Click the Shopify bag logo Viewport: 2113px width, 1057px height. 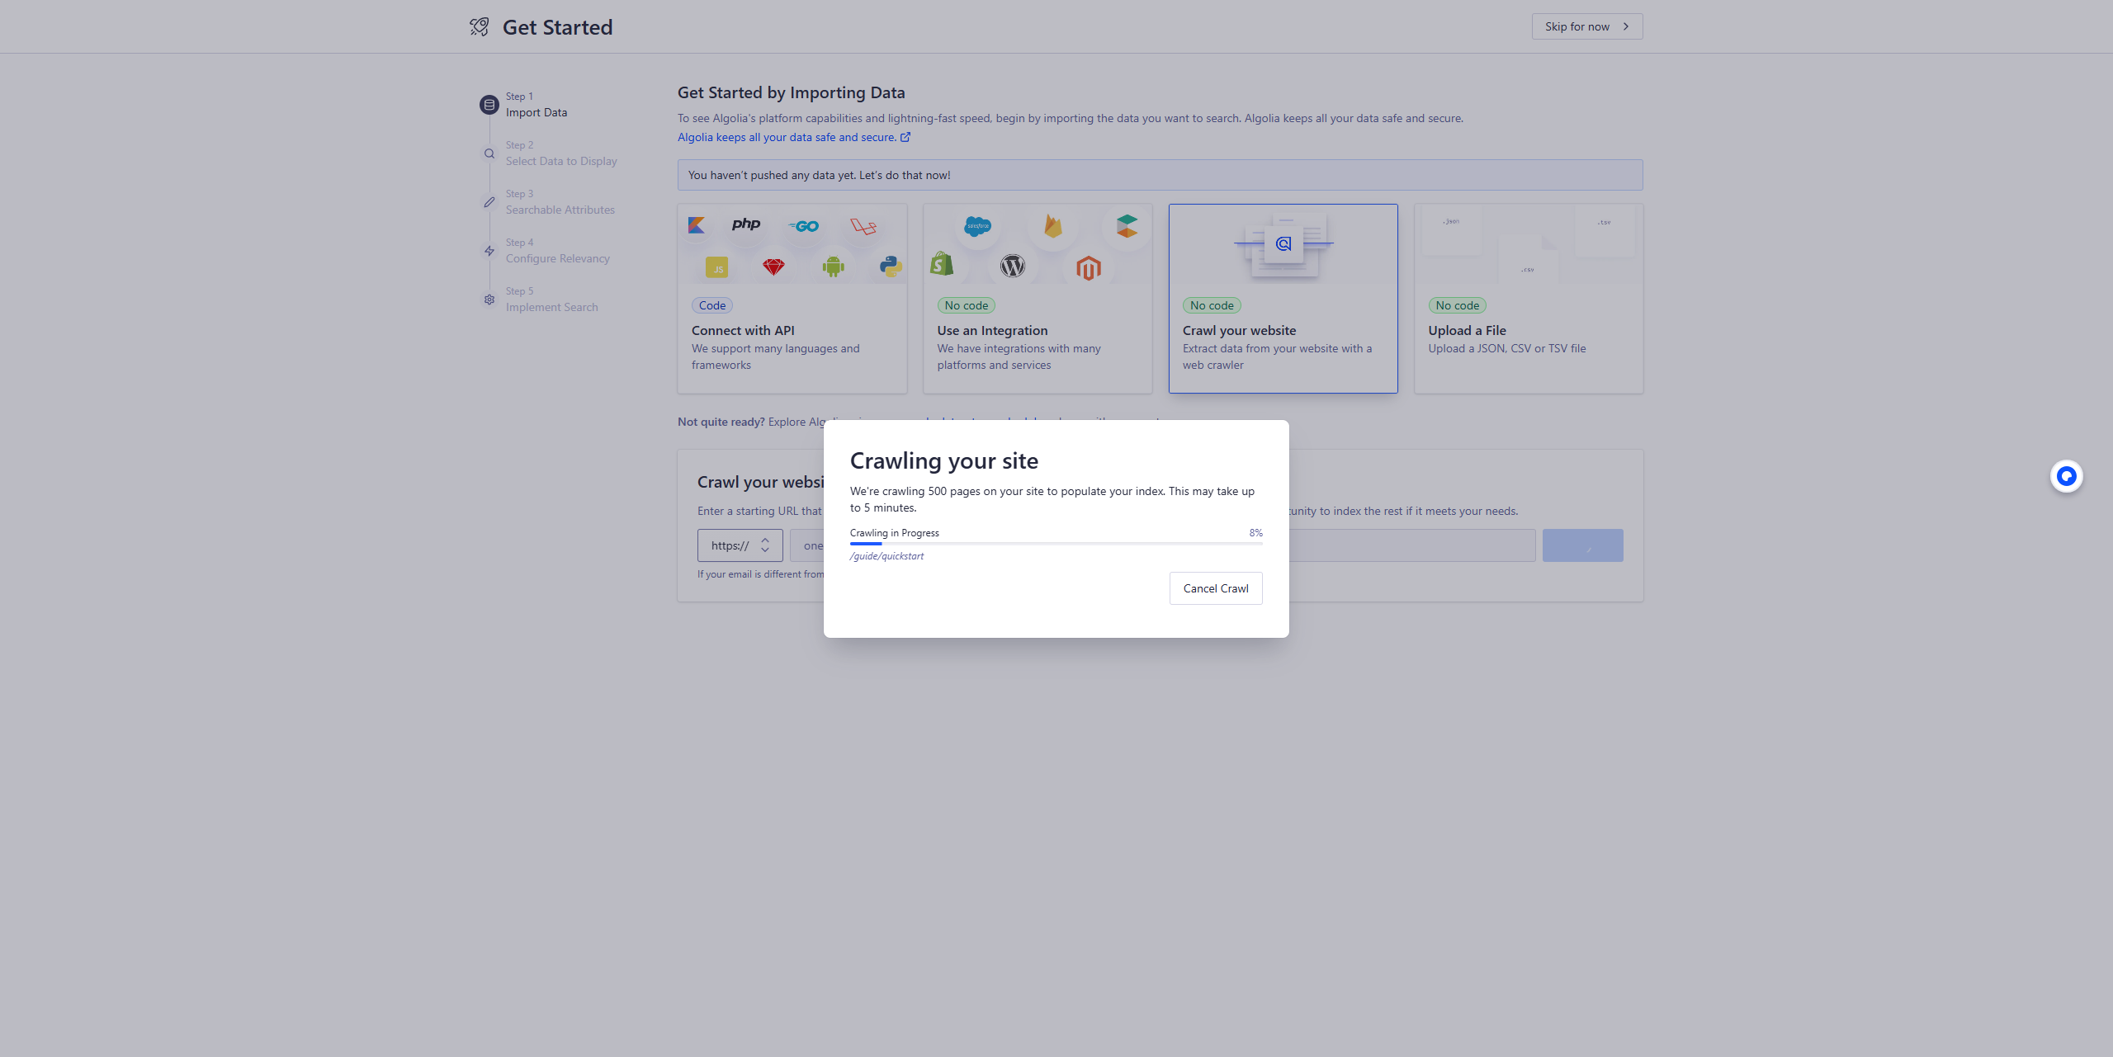pos(942,264)
